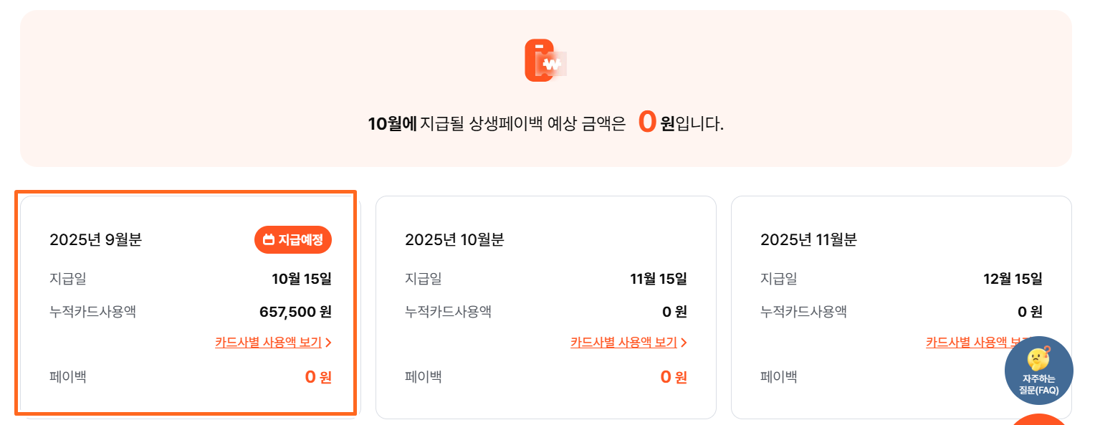Viewport: 1095px width, 425px height.
Task: Open the 자주하는 질문(FAQ) floating icon
Action: click(x=1039, y=371)
